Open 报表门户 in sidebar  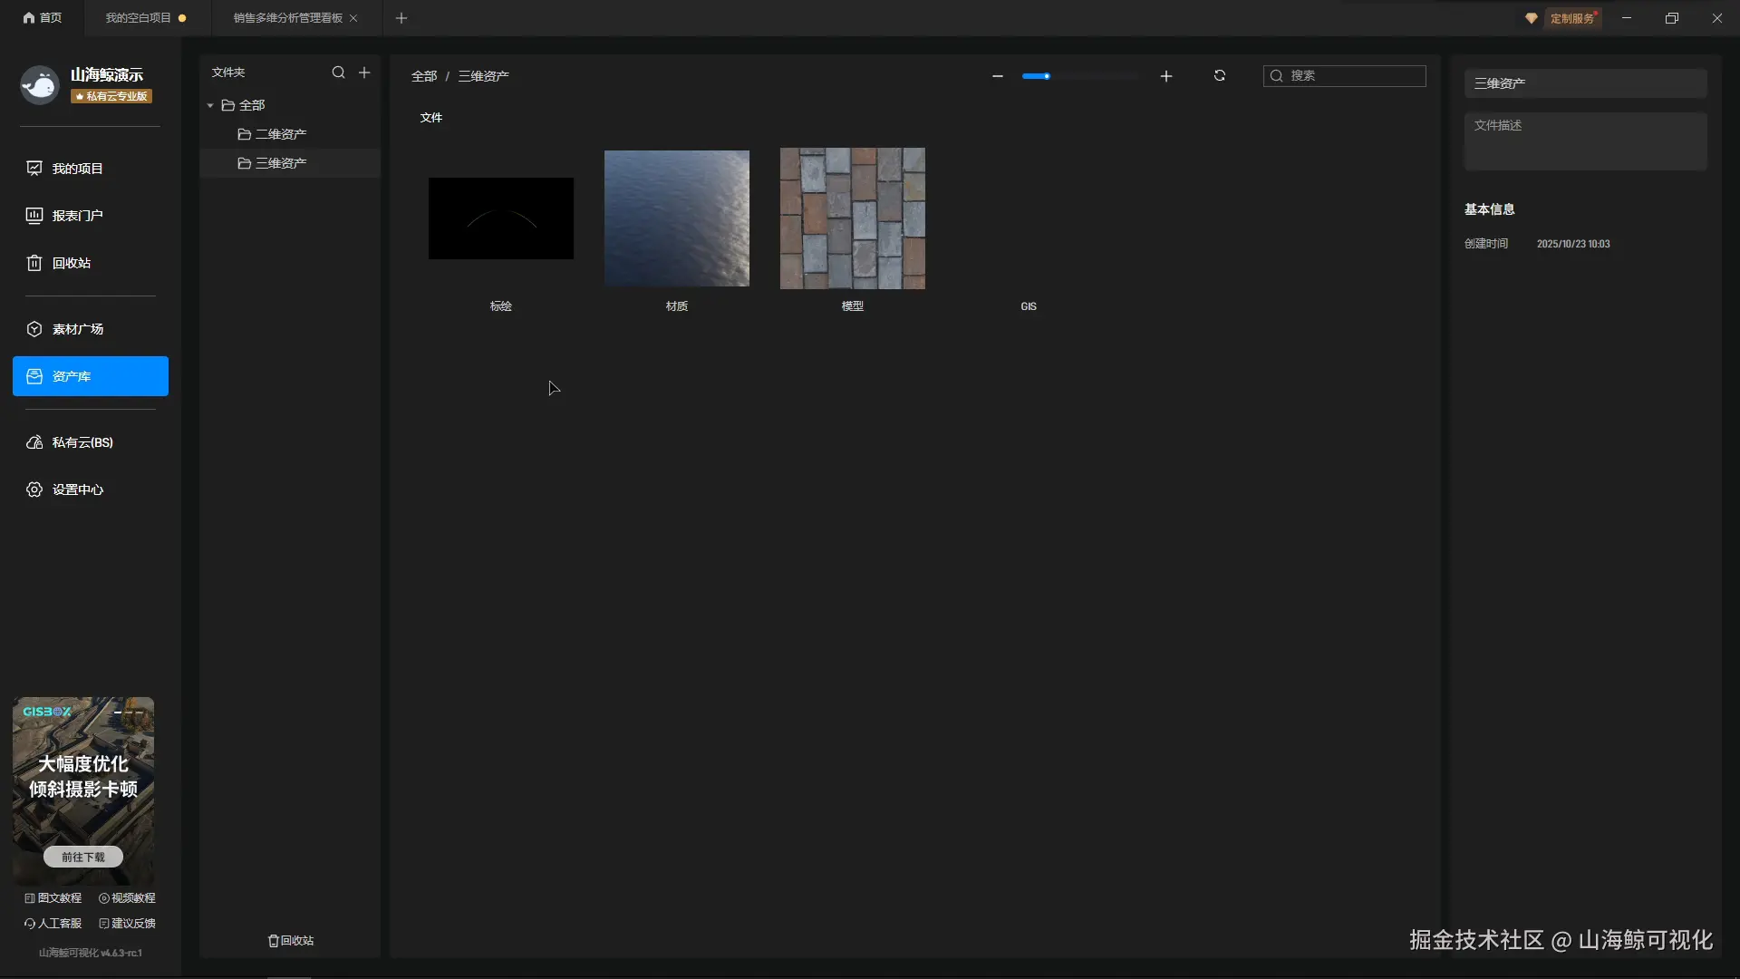91,216
